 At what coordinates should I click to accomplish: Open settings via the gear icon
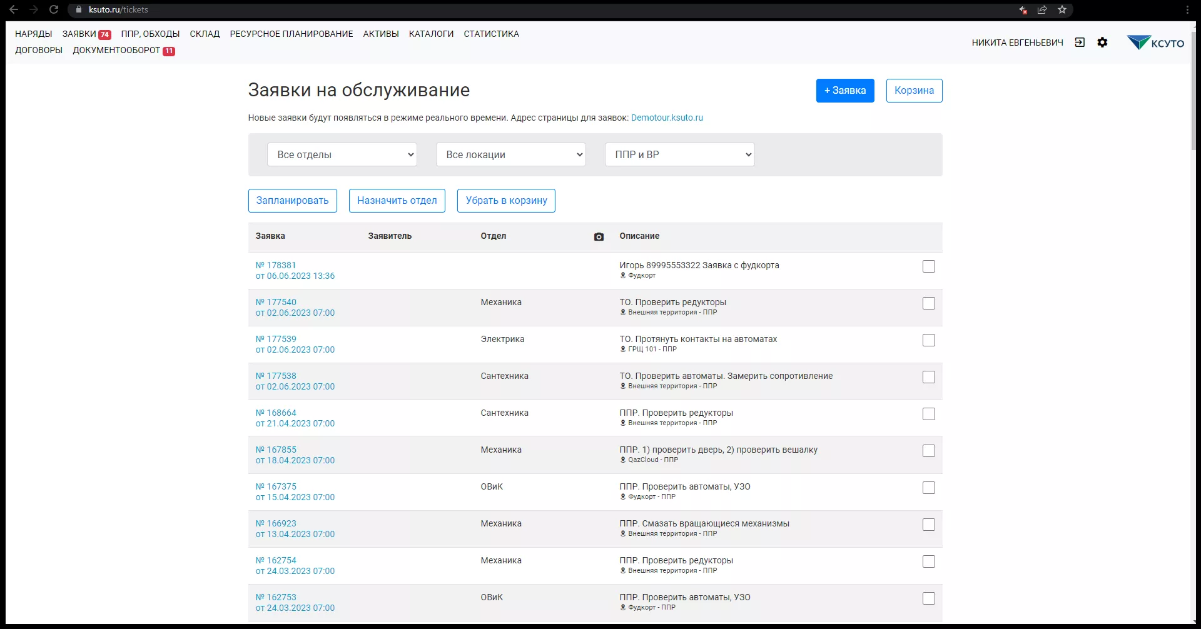point(1102,43)
